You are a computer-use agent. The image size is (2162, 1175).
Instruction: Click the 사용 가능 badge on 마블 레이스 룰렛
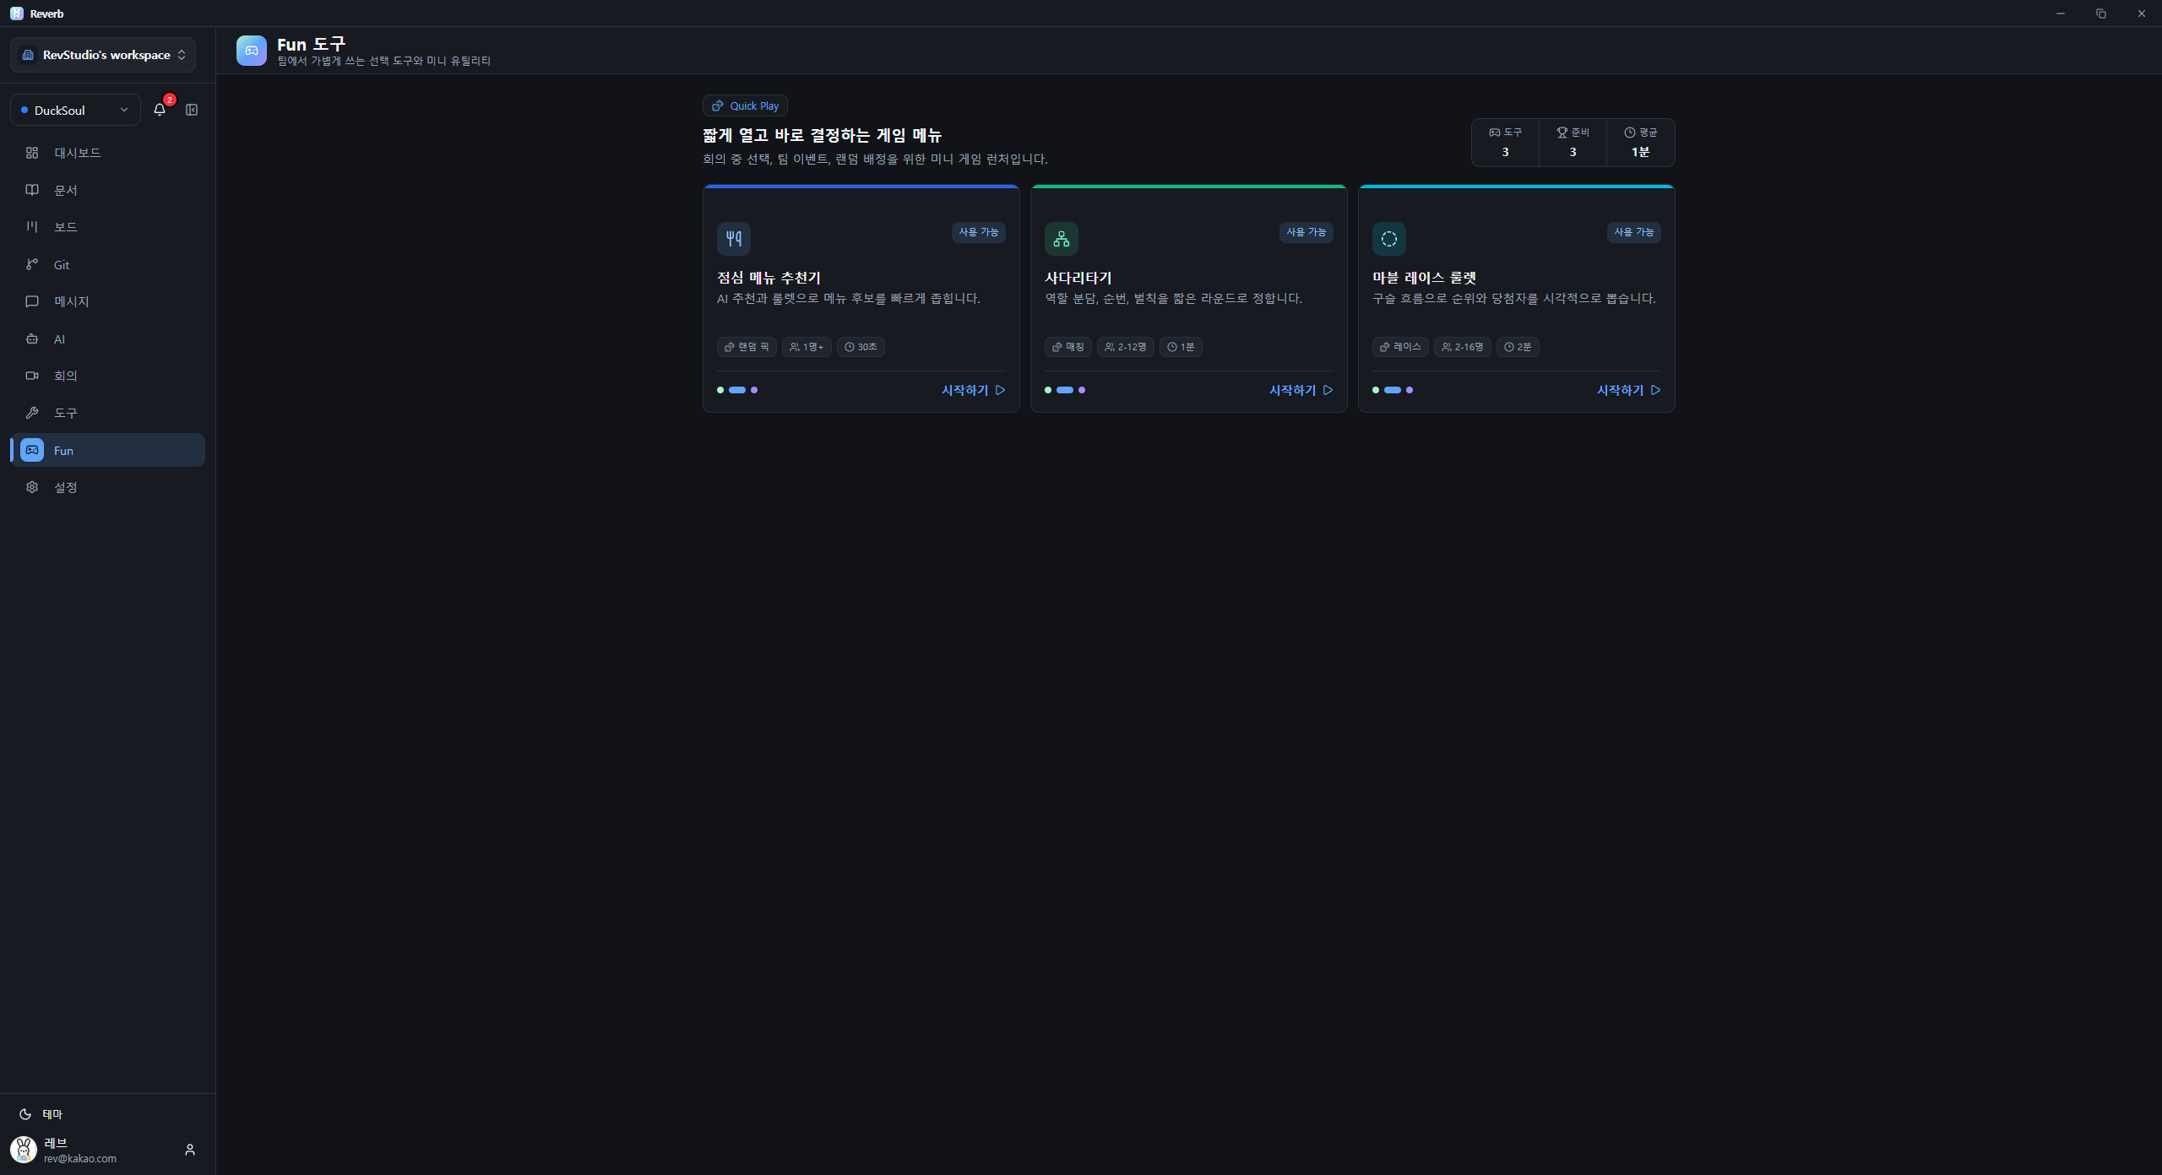1634,232
